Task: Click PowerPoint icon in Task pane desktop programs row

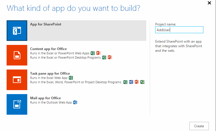Action: [137, 82]
